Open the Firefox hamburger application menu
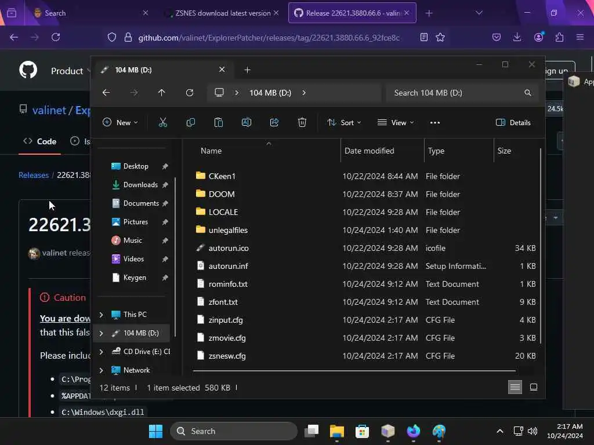 [579, 37]
